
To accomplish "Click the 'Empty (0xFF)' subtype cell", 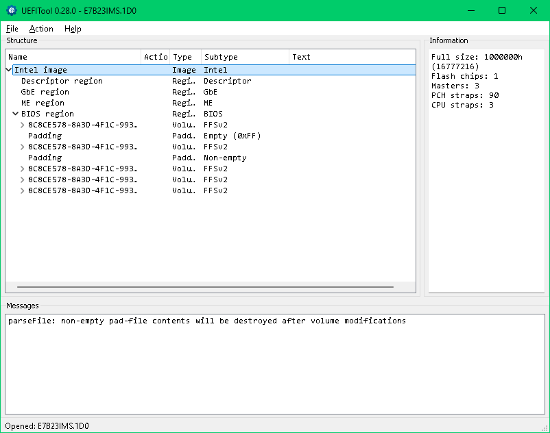I will tap(232, 136).
